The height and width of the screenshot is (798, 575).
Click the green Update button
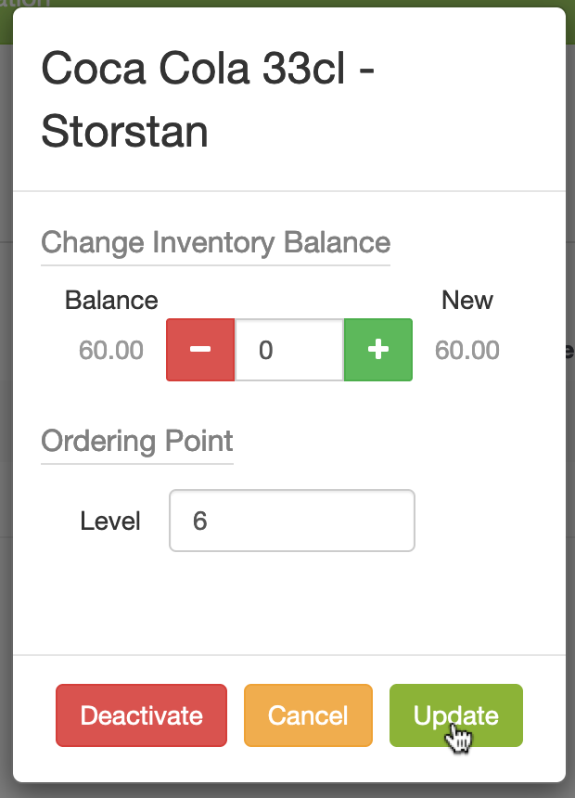coord(455,715)
